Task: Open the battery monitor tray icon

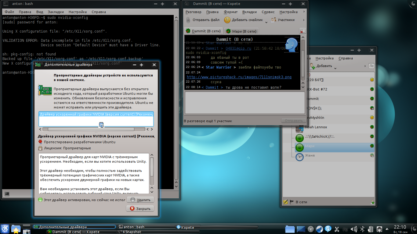Action: click(x=371, y=229)
